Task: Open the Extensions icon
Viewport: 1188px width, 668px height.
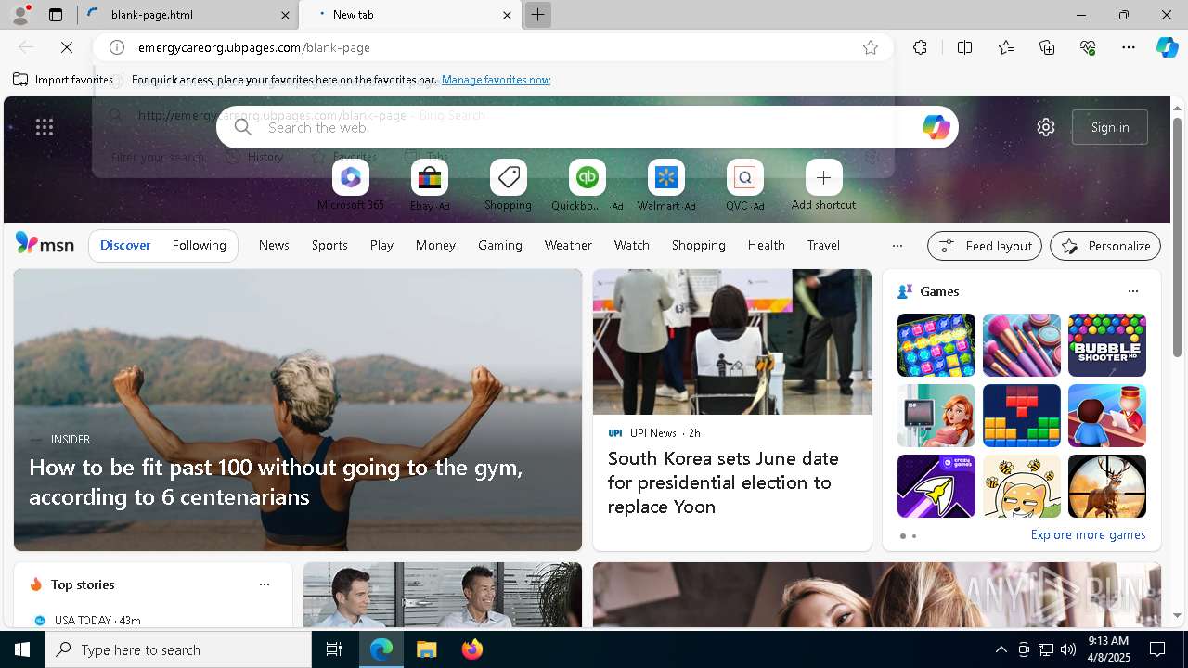Action: pos(920,47)
